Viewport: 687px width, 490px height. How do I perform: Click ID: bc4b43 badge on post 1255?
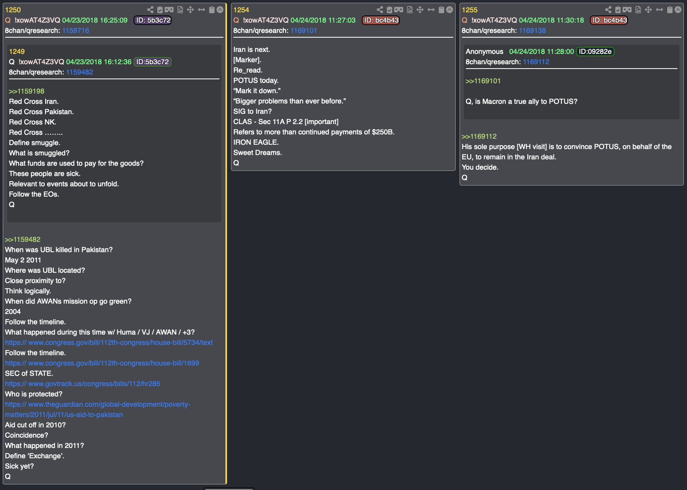(609, 20)
